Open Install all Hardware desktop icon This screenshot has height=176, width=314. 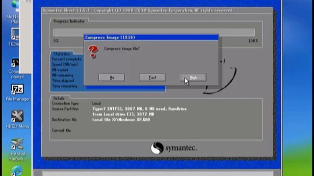[x=17, y=149]
